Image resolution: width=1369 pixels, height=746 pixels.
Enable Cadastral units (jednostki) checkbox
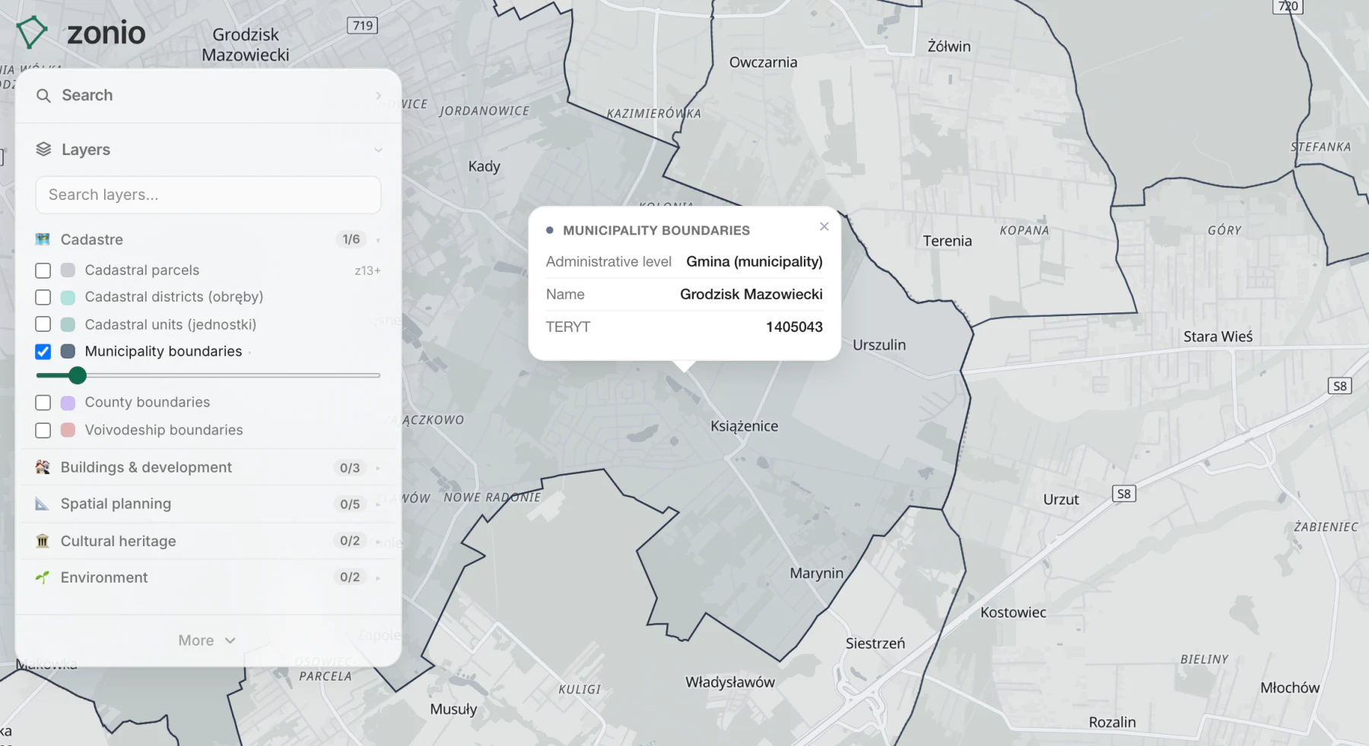coord(43,324)
